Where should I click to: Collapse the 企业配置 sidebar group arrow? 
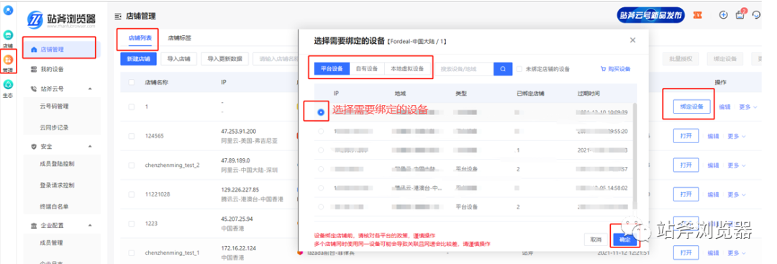pos(90,226)
